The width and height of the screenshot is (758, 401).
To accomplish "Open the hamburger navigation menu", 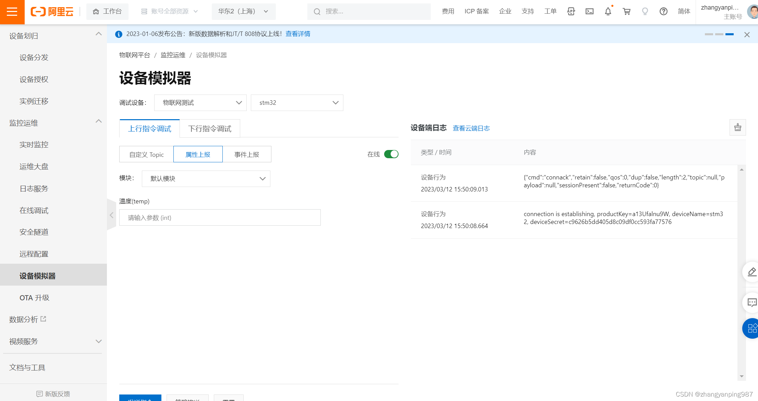I will click(12, 12).
